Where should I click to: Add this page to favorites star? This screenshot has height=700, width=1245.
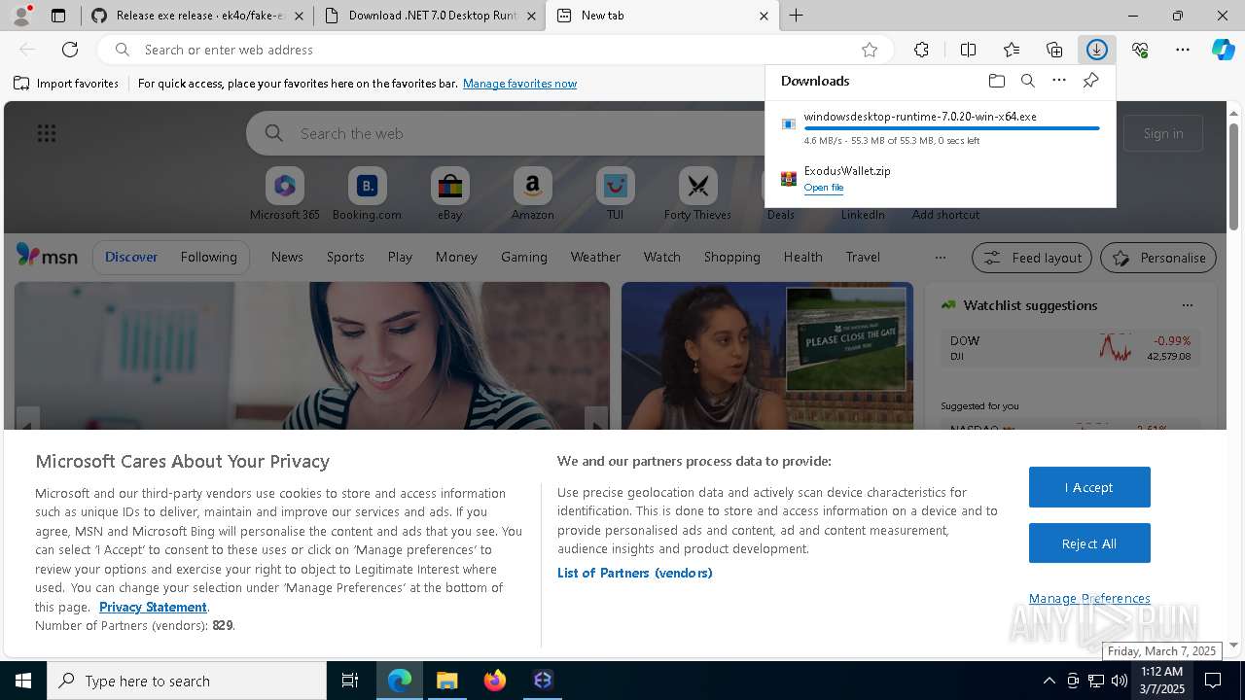pyautogui.click(x=870, y=50)
